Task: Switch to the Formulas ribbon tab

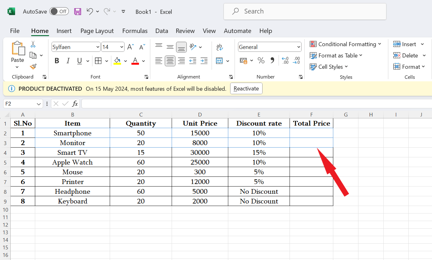Action: 135,31
